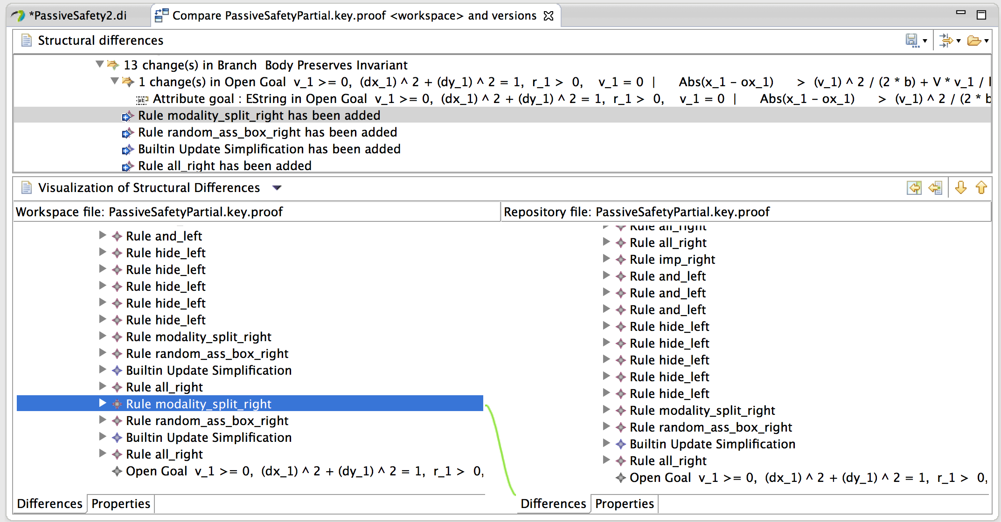Click the difference filter arrows icon

point(945,41)
